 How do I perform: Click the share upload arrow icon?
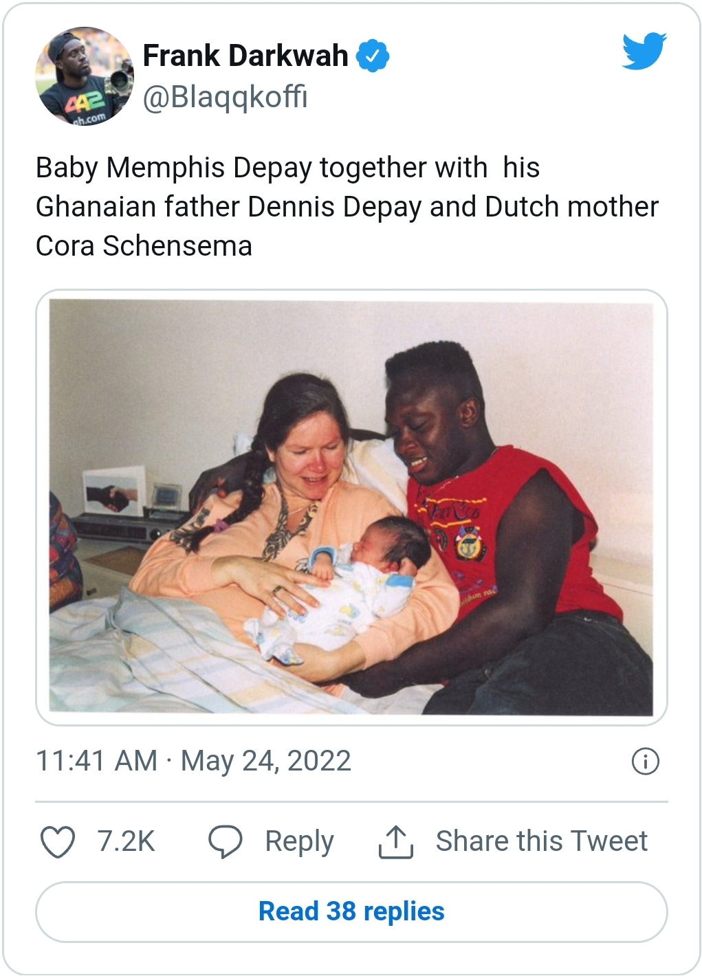(x=395, y=841)
